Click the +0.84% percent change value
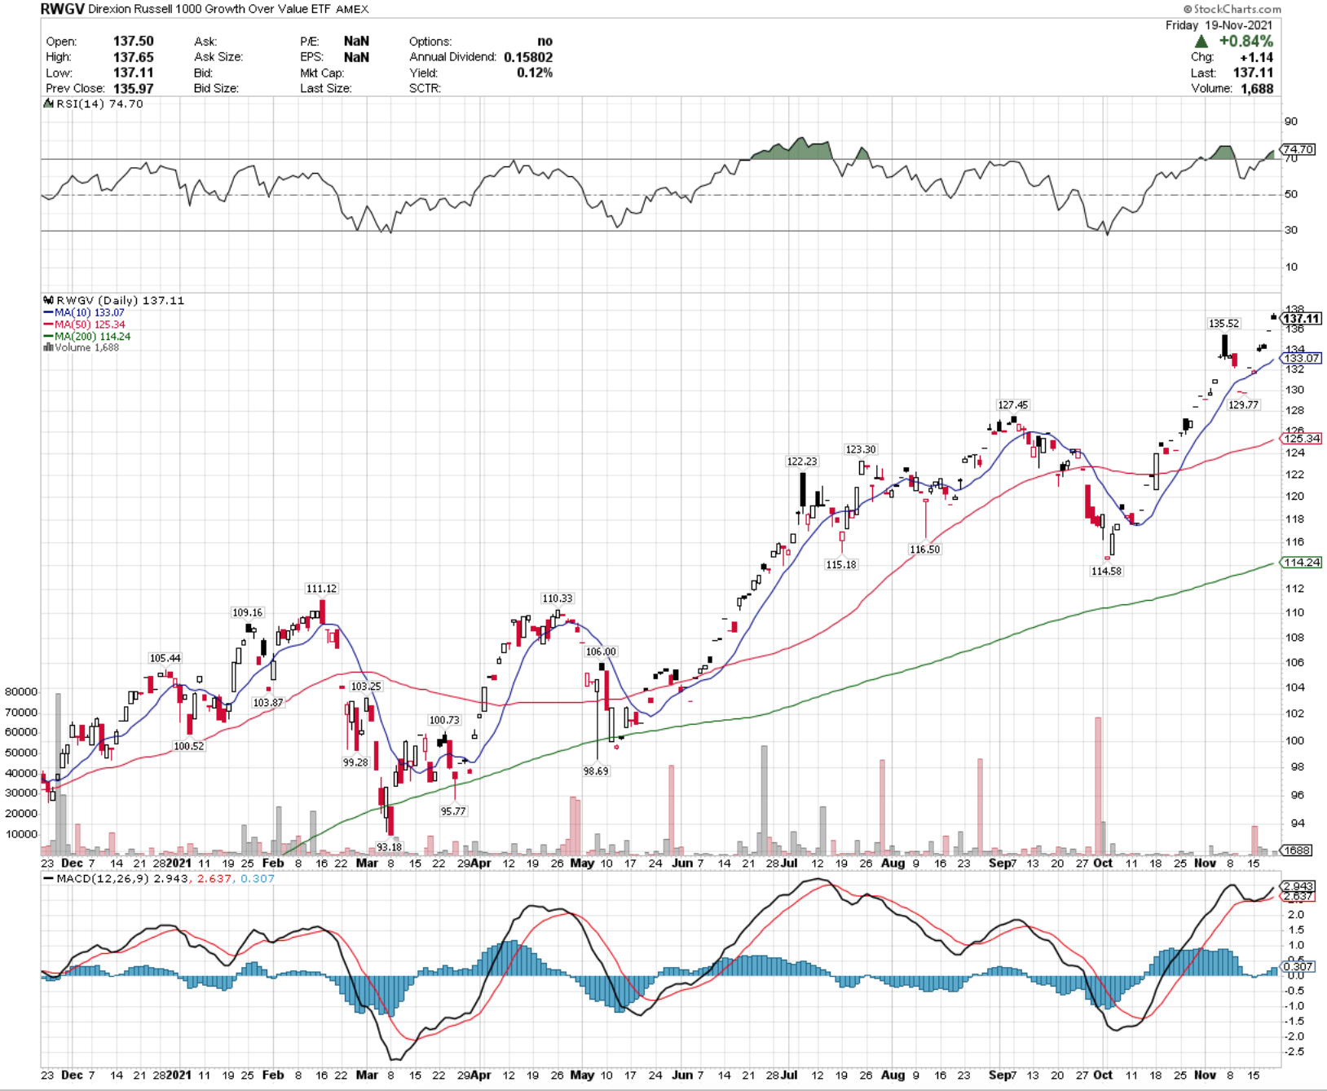The image size is (1327, 1091). click(x=1245, y=41)
